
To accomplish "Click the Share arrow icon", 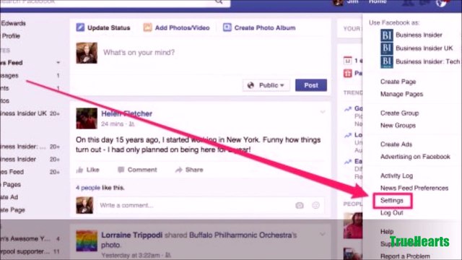I will (178, 170).
